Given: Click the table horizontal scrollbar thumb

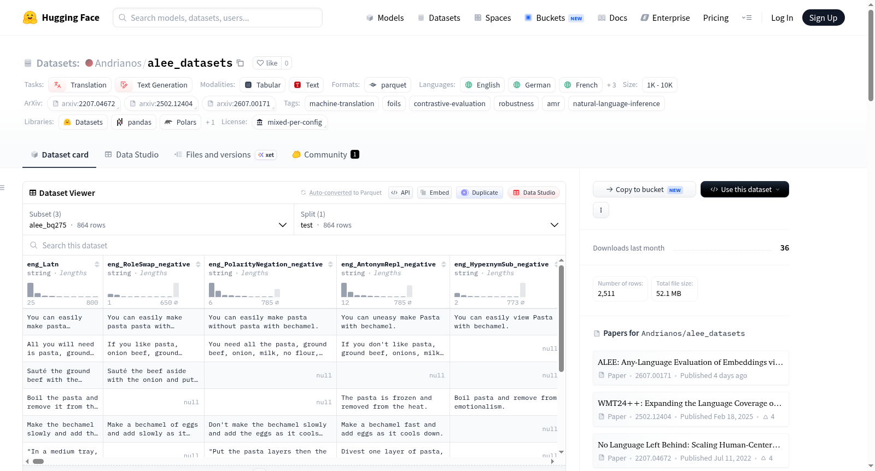Looking at the screenshot, I should coord(38,461).
